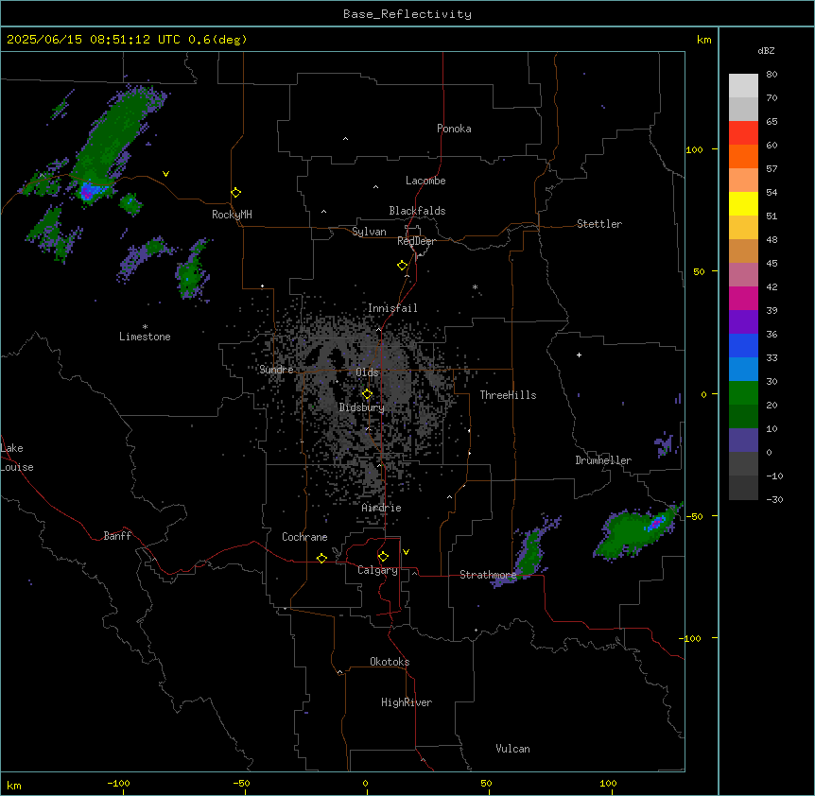Click the RedDeer city label
815x796 pixels.
pos(416,241)
